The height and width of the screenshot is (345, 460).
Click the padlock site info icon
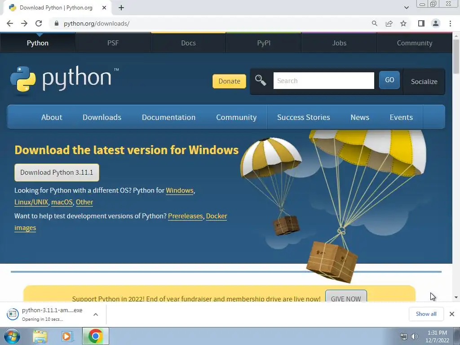pos(57,23)
